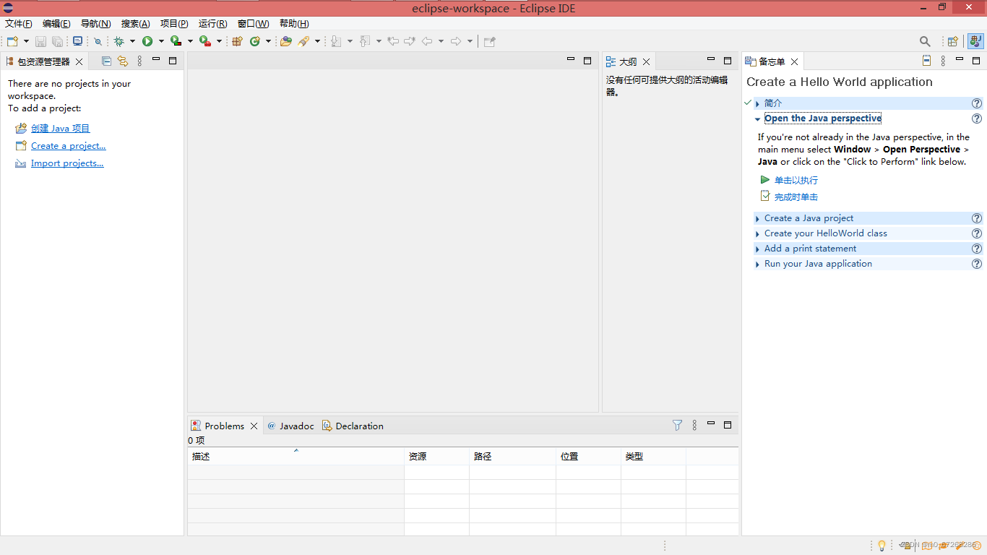Expand the Add a print statement step
This screenshot has width=987, height=555.
(x=757, y=249)
